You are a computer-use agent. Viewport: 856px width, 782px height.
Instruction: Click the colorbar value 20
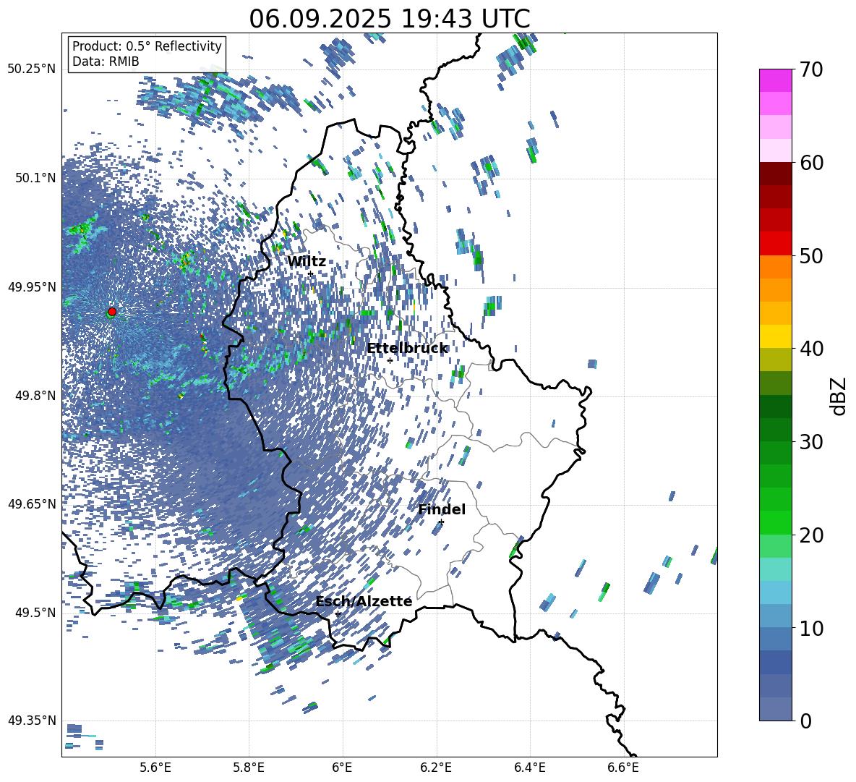(812, 535)
